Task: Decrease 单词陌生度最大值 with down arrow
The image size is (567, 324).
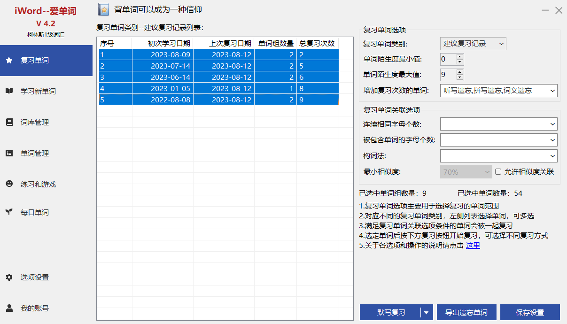Action: point(460,77)
